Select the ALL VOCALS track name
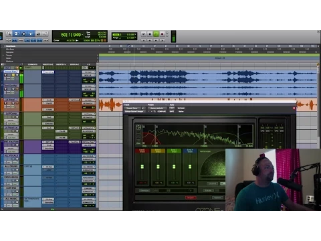 pos(11,155)
